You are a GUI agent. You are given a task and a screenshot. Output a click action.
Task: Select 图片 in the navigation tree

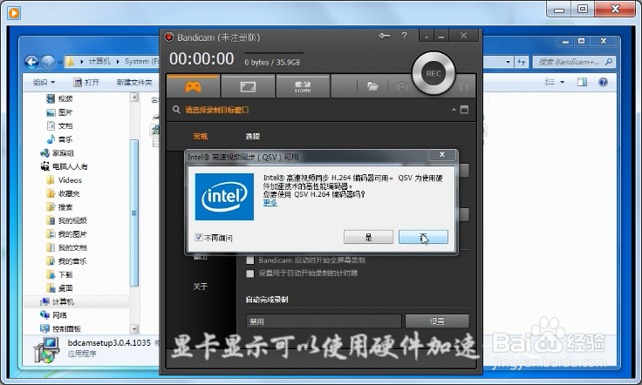point(60,112)
